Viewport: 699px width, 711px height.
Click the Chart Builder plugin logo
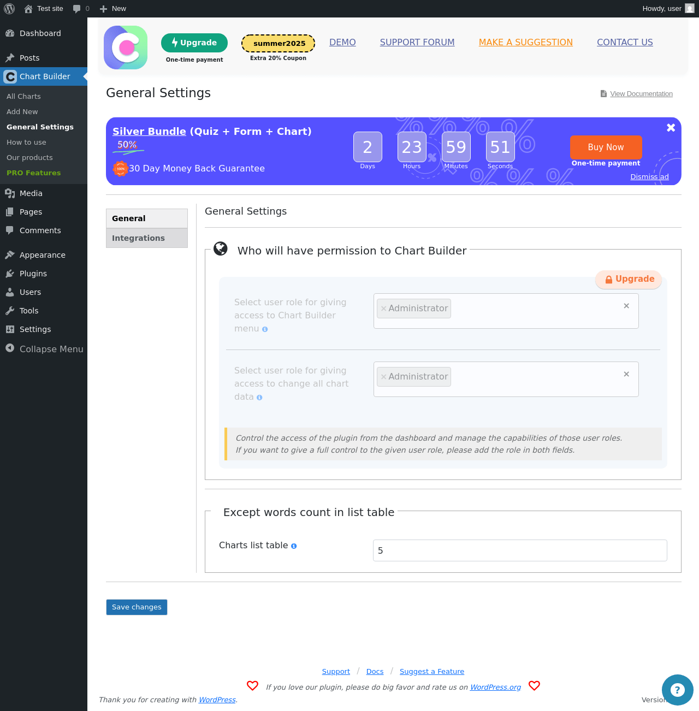pos(126,48)
